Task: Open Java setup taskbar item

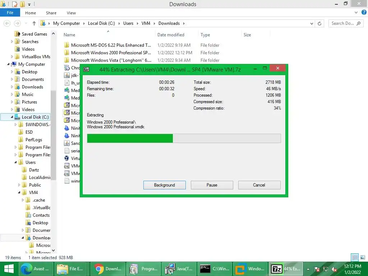Action: tap(179, 269)
